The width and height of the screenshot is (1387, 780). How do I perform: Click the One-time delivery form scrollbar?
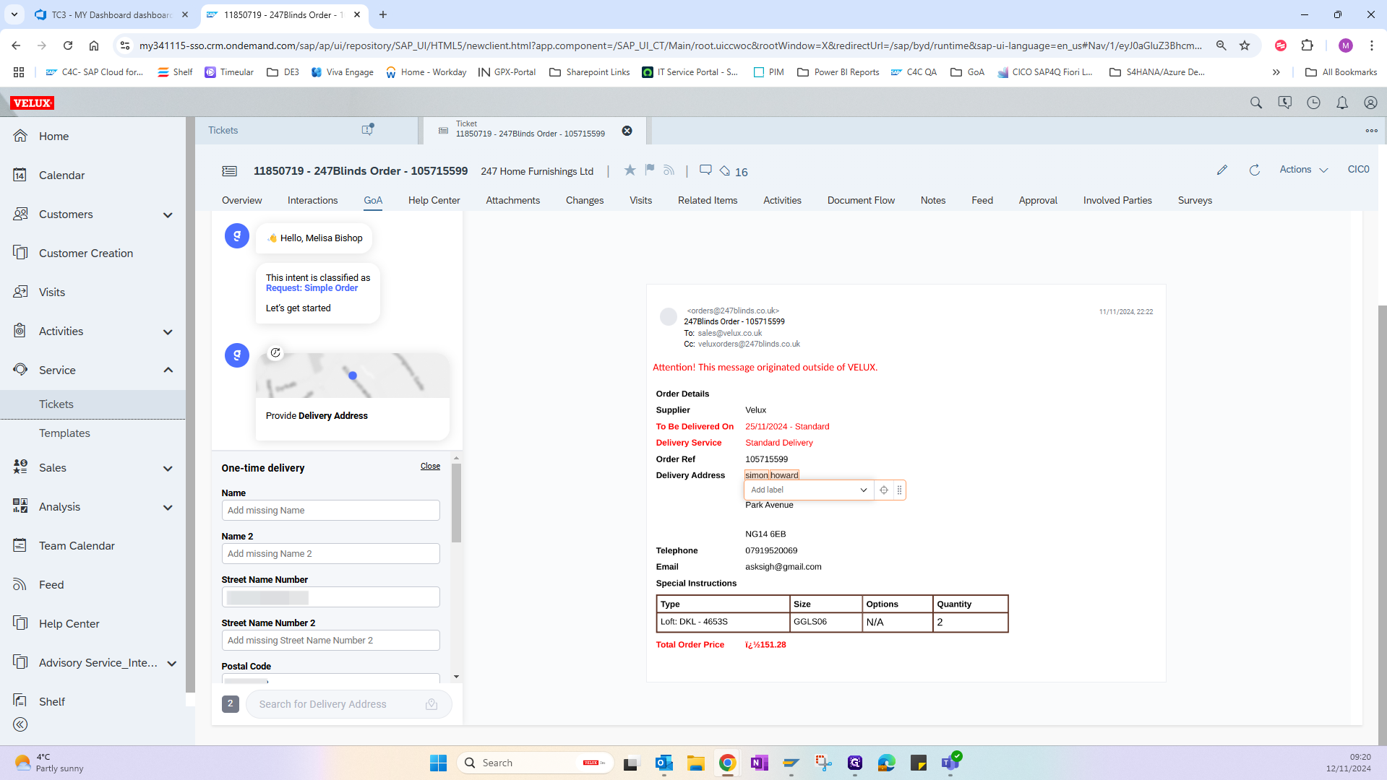coord(456,503)
